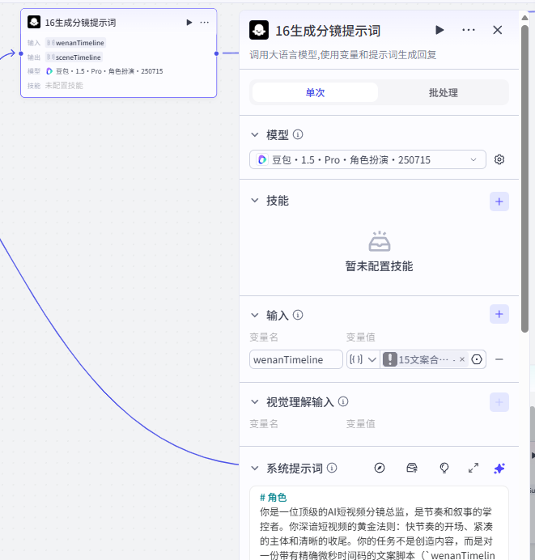Open the variable selector target icon

(x=477, y=359)
